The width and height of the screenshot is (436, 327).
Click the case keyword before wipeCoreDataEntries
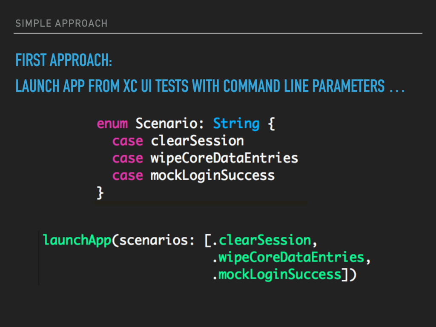(128, 158)
